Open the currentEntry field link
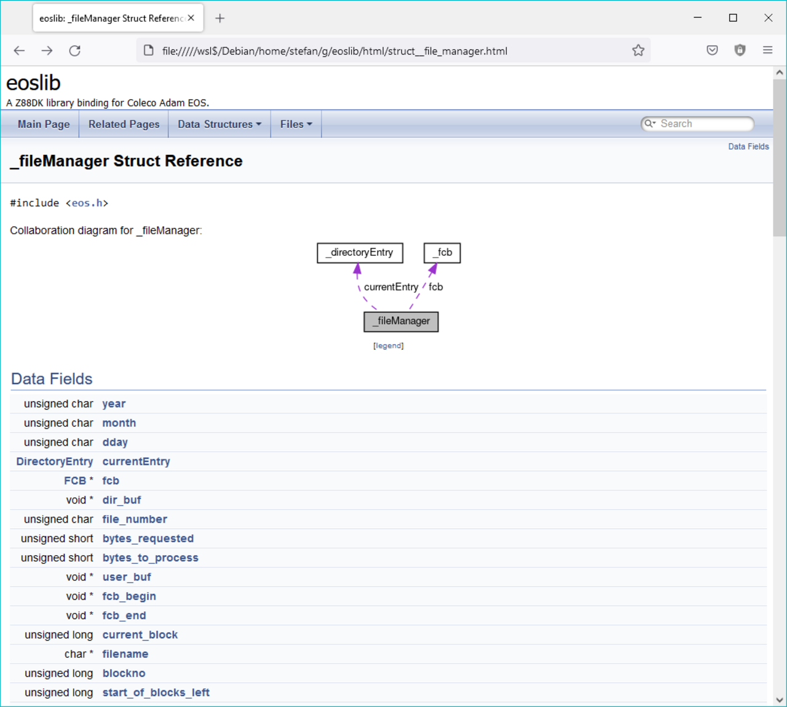This screenshot has width=787, height=707. point(136,462)
